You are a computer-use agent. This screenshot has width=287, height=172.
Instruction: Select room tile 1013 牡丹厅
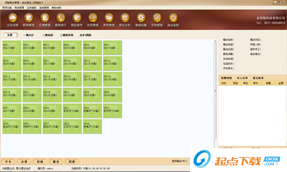[112, 110]
